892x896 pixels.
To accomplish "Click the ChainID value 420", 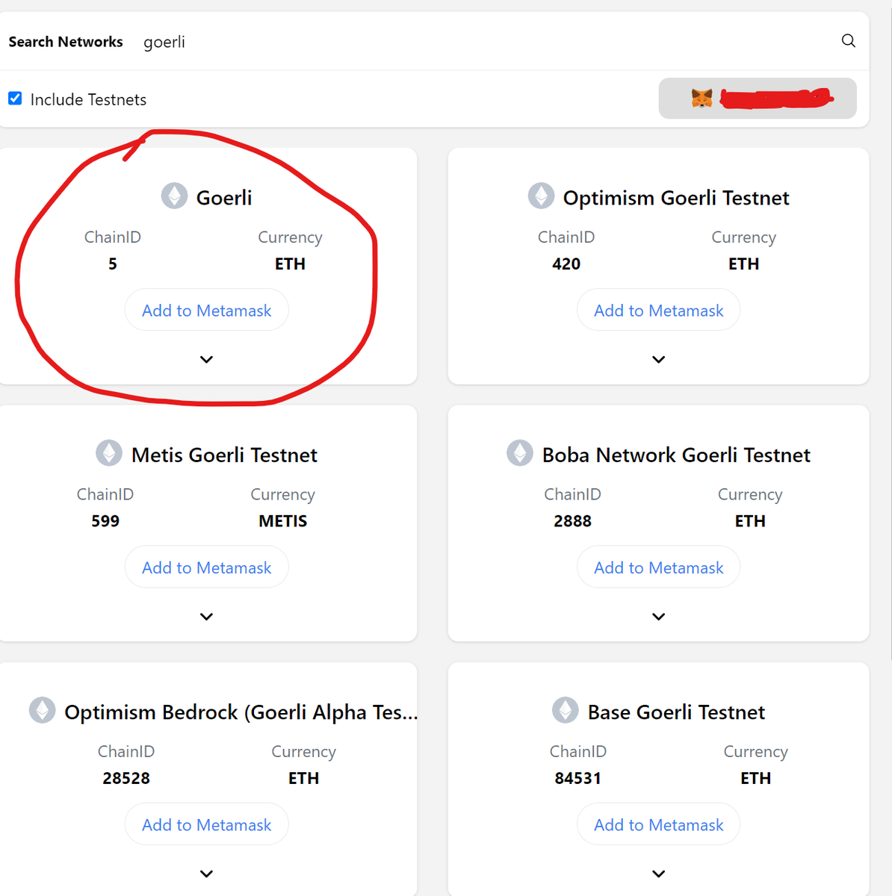I will [566, 264].
